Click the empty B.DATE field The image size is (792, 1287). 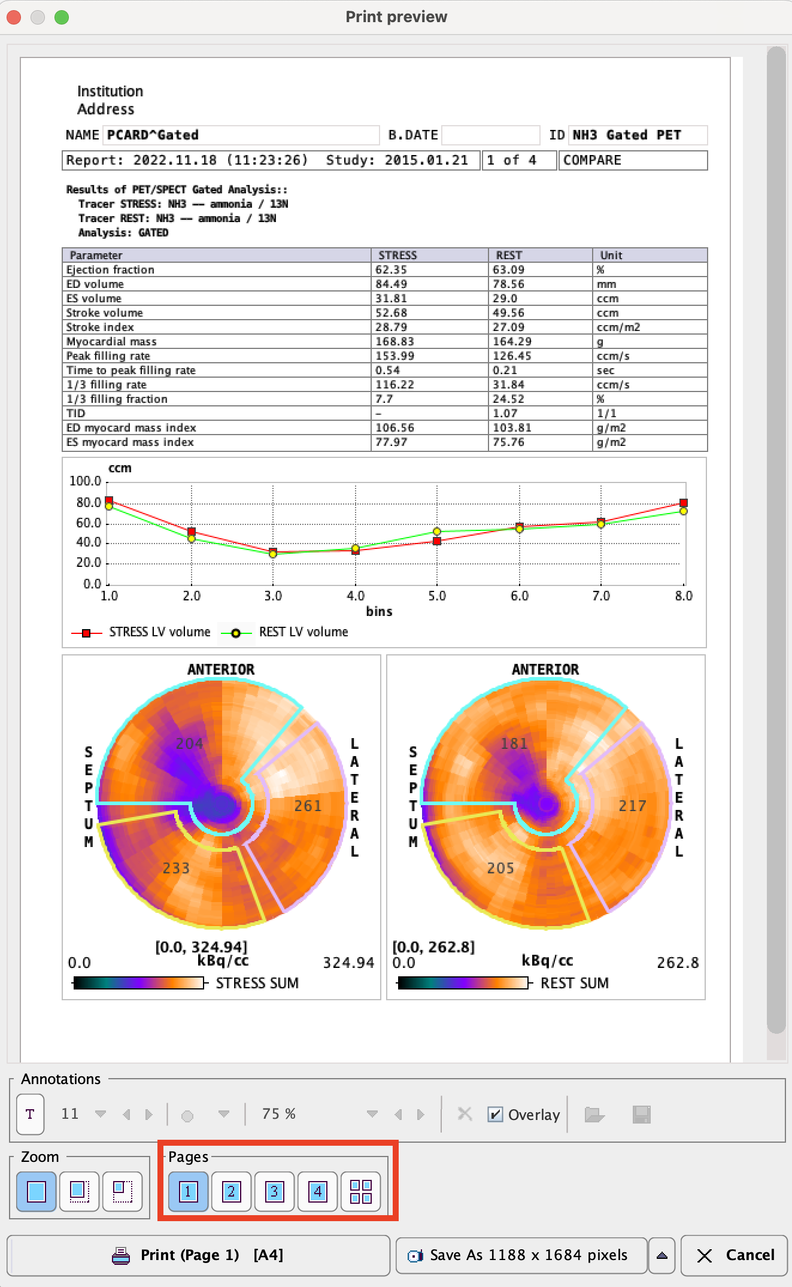point(491,135)
